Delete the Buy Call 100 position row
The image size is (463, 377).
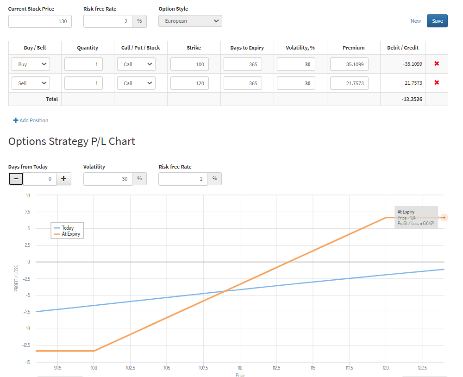[x=437, y=63]
